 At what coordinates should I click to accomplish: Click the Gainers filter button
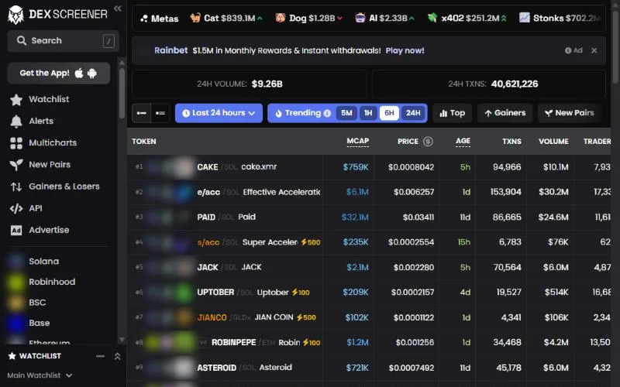(505, 113)
